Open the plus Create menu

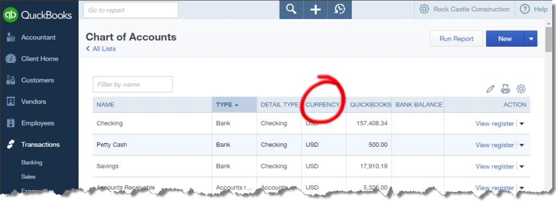(315, 10)
